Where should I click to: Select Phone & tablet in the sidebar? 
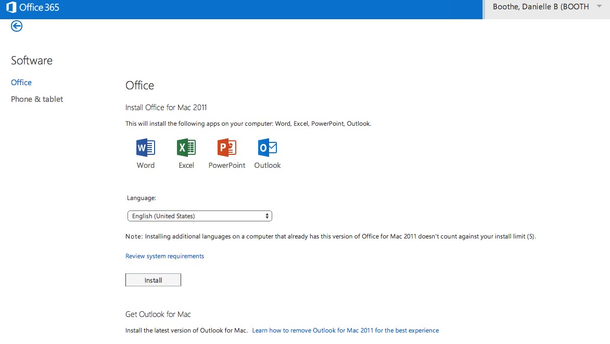pyautogui.click(x=37, y=99)
